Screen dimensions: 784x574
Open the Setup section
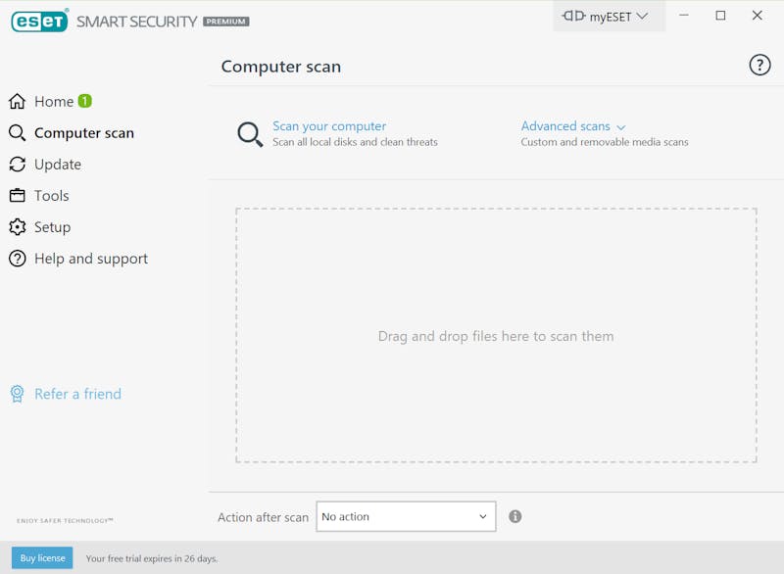[53, 227]
